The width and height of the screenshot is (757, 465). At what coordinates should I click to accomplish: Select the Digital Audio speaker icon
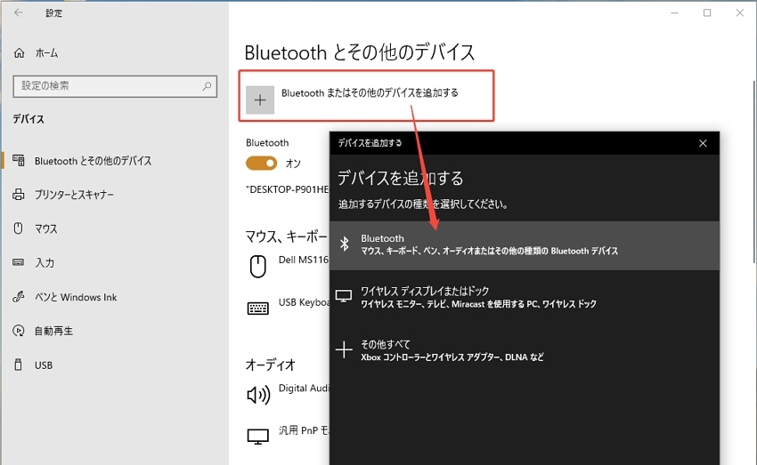pos(258,395)
